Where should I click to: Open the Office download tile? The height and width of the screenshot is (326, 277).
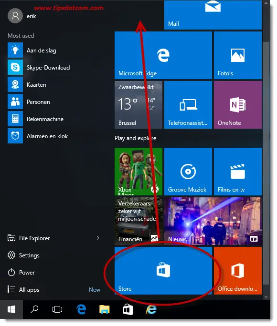(x=238, y=271)
